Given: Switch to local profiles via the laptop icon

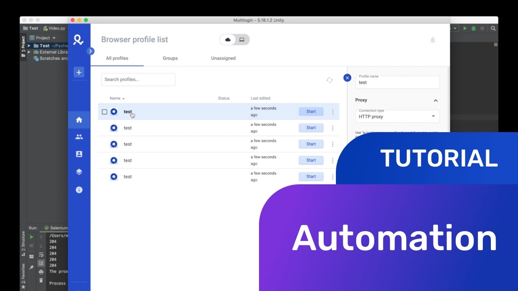Looking at the screenshot, I should pos(242,40).
